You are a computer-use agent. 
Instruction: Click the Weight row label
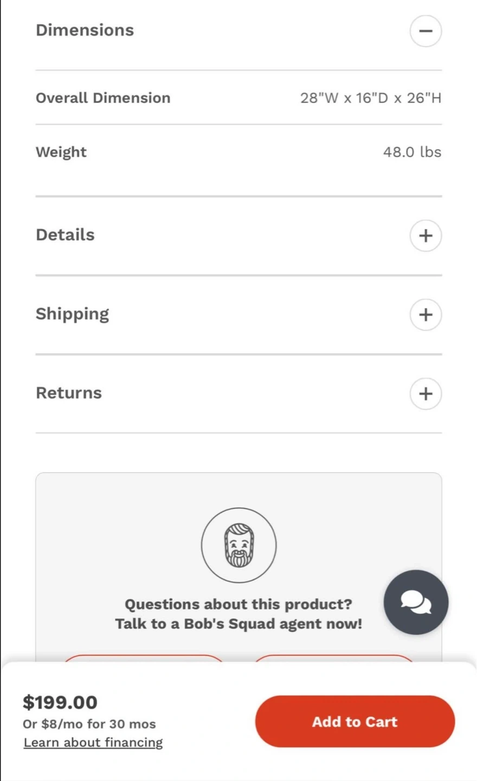click(x=61, y=152)
